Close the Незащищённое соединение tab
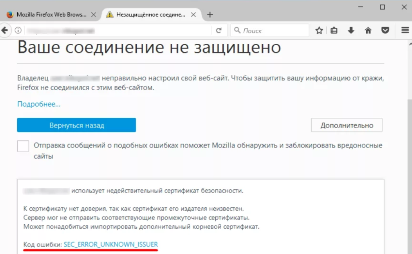412x254 pixels. pyautogui.click(x=193, y=15)
